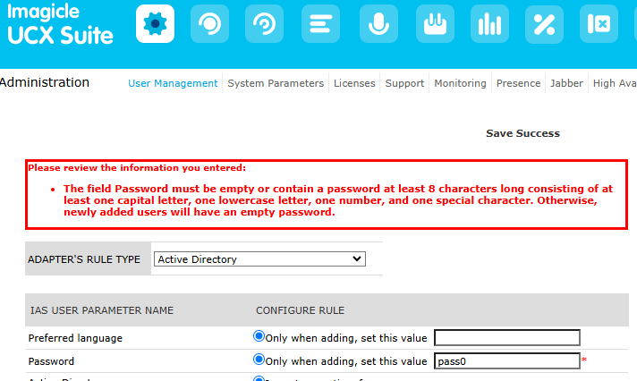Open the Administration gear icon
This screenshot has width=637, height=381.
[155, 24]
